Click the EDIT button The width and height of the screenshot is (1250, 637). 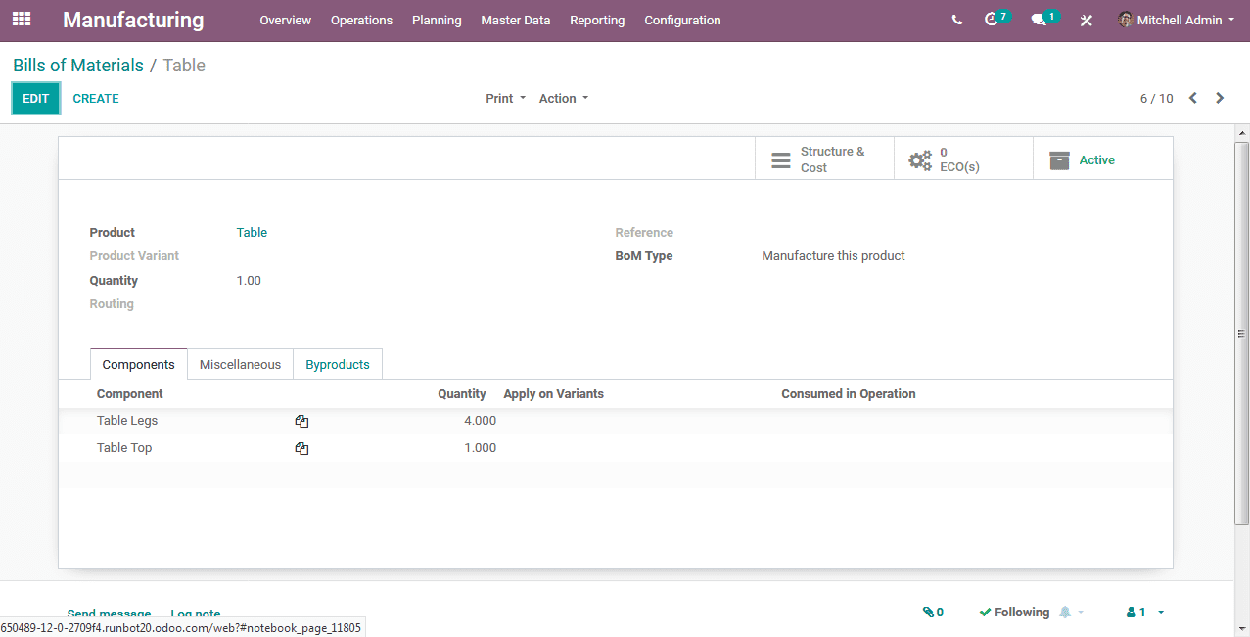click(36, 98)
